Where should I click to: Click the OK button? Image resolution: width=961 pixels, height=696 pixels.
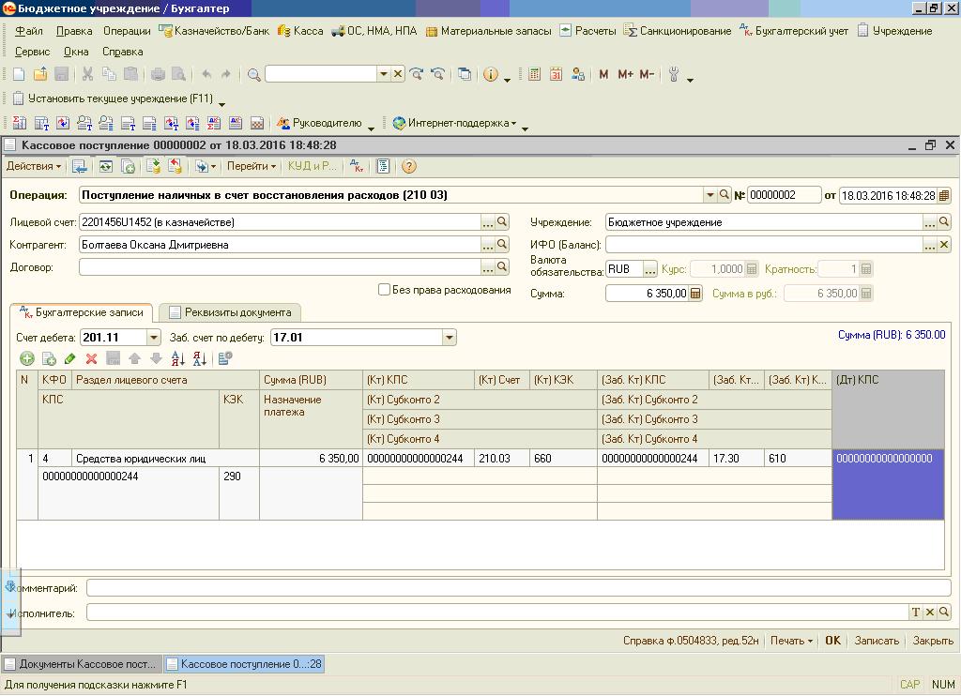[833, 641]
